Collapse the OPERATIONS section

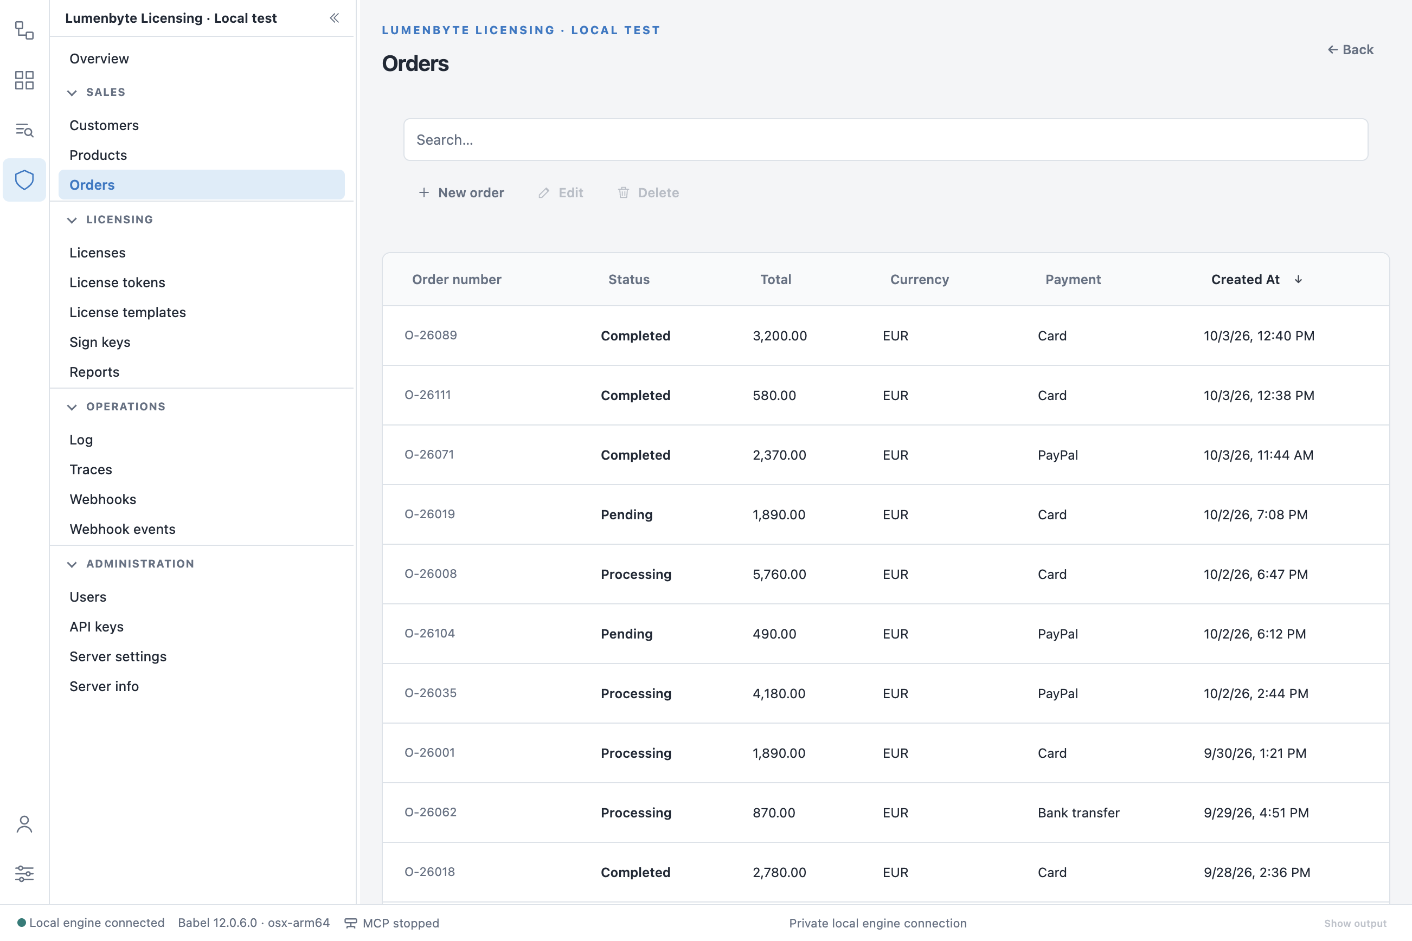click(x=72, y=407)
